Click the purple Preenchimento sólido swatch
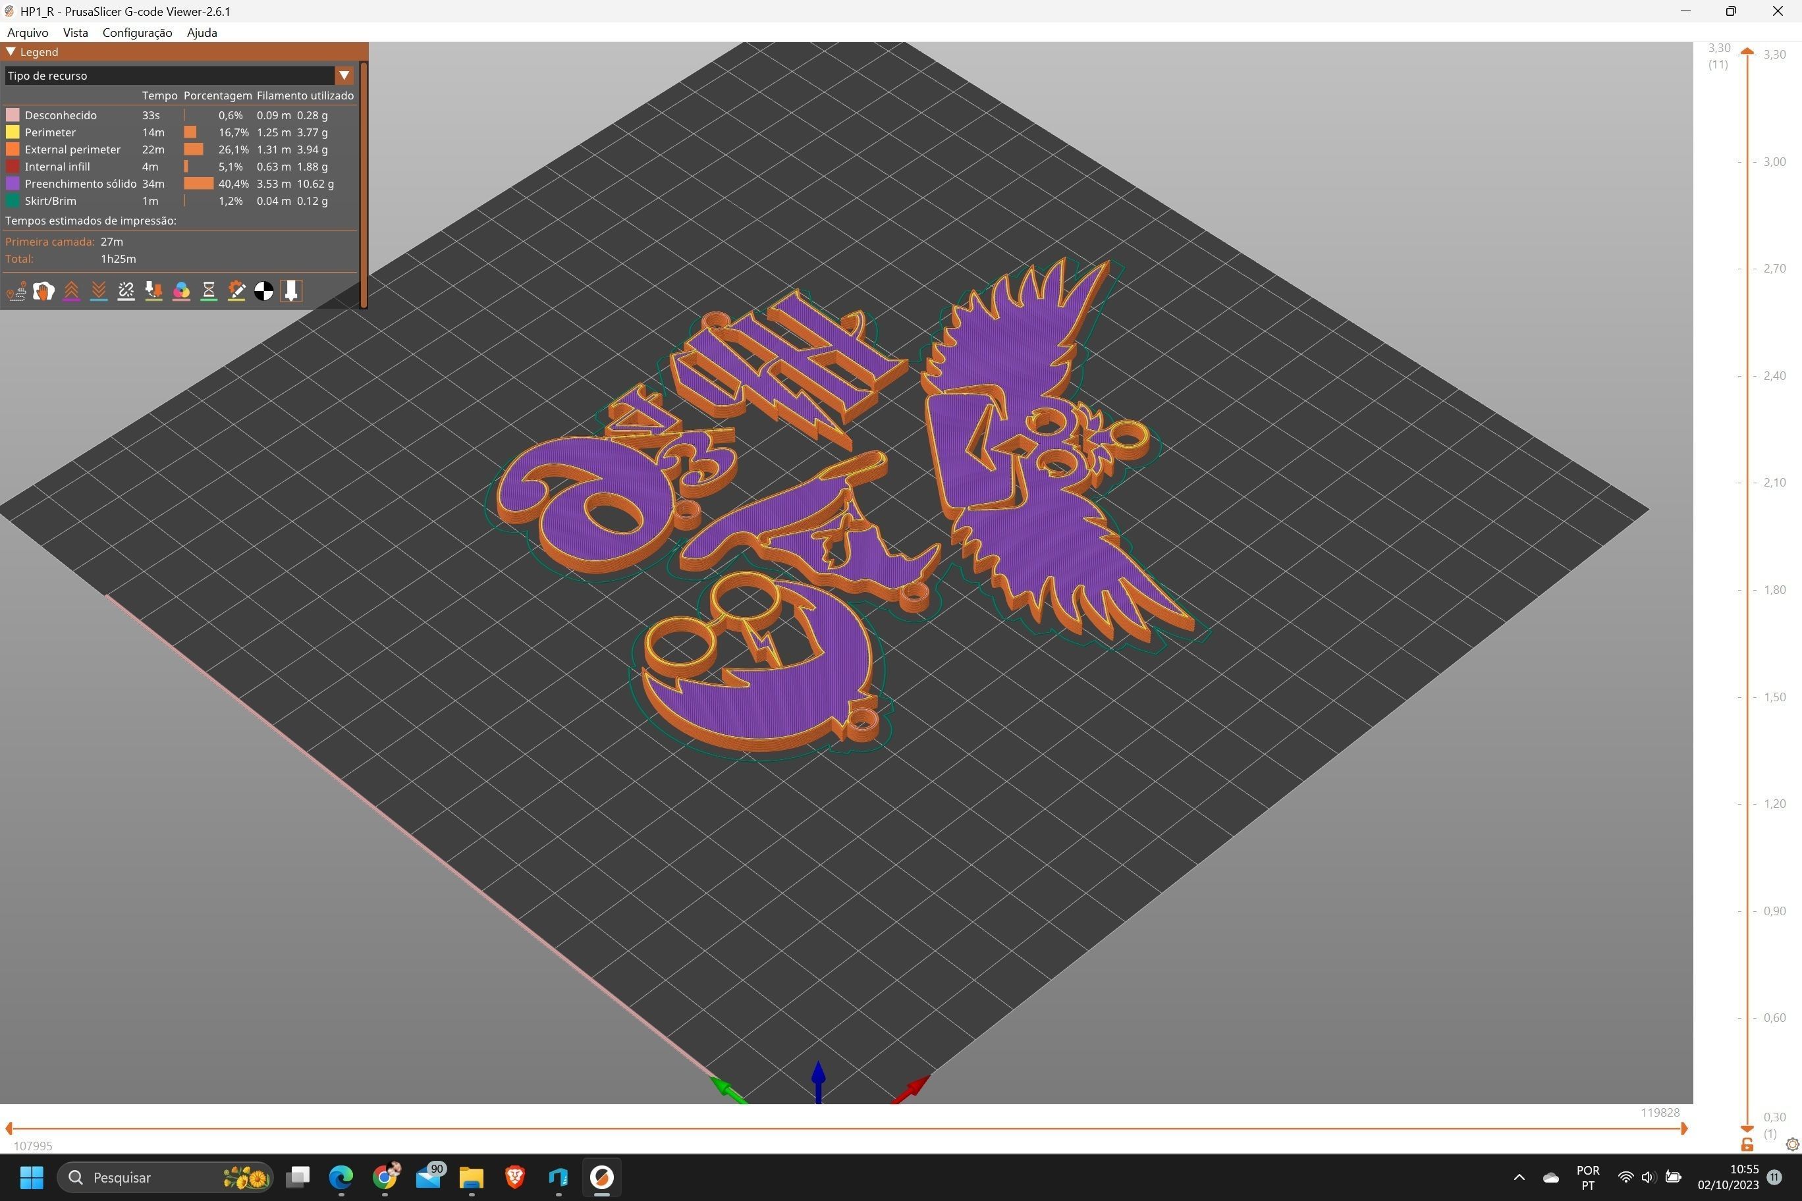The image size is (1802, 1201). click(13, 184)
